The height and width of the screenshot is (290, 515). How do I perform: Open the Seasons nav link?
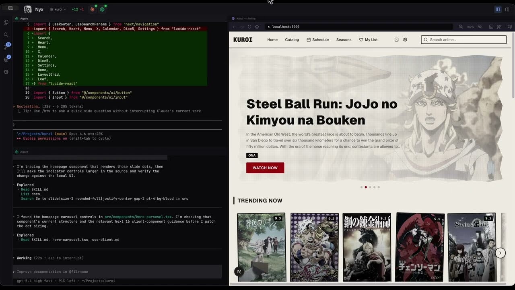tap(344, 39)
